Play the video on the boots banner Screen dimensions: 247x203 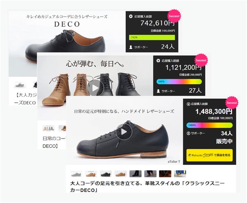coord(95,88)
